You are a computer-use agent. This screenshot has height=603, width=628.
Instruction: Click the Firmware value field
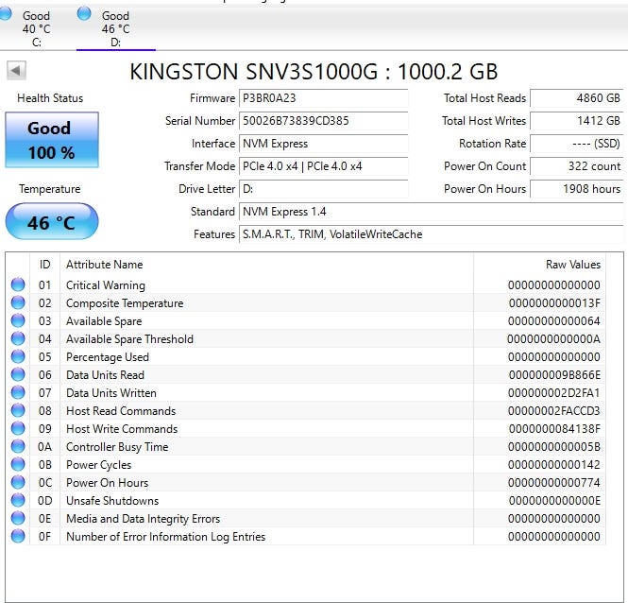324,98
